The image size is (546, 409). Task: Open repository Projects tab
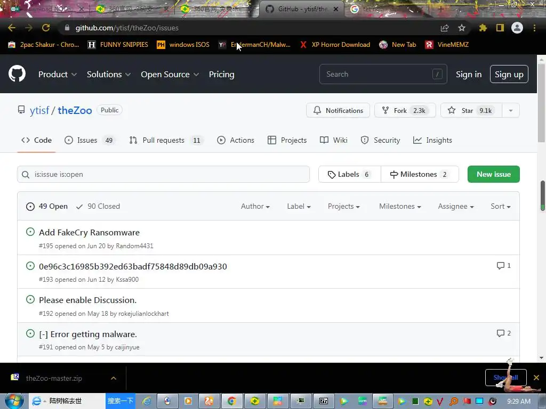[287, 140]
